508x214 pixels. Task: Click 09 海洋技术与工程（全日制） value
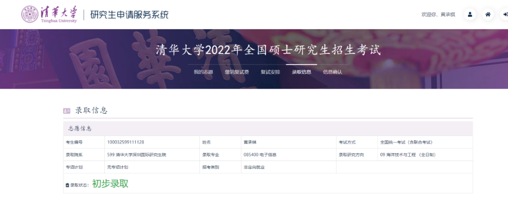[x=408, y=155]
